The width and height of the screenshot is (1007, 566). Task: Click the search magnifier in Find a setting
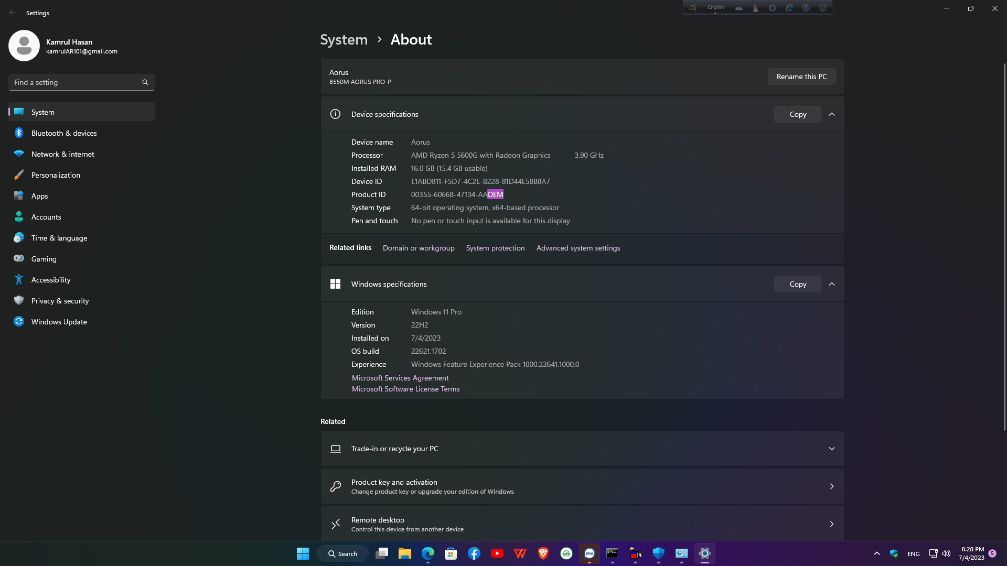click(x=145, y=82)
